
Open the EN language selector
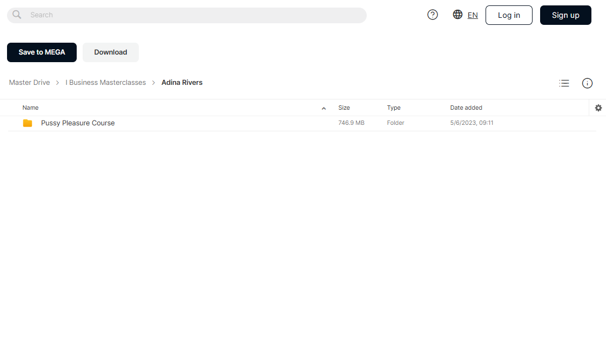click(473, 15)
